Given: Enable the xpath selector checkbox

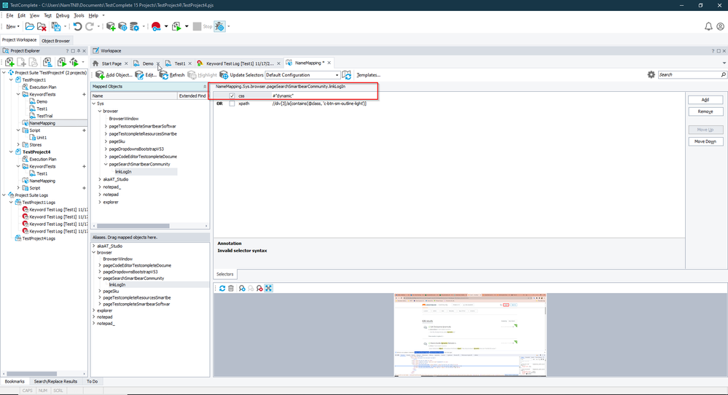Looking at the screenshot, I should [232, 103].
